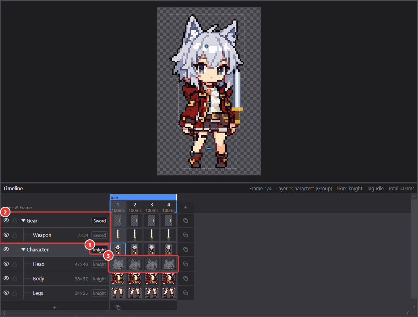Collapse the Character group
Screen dimensions: 418x317
point(23,249)
